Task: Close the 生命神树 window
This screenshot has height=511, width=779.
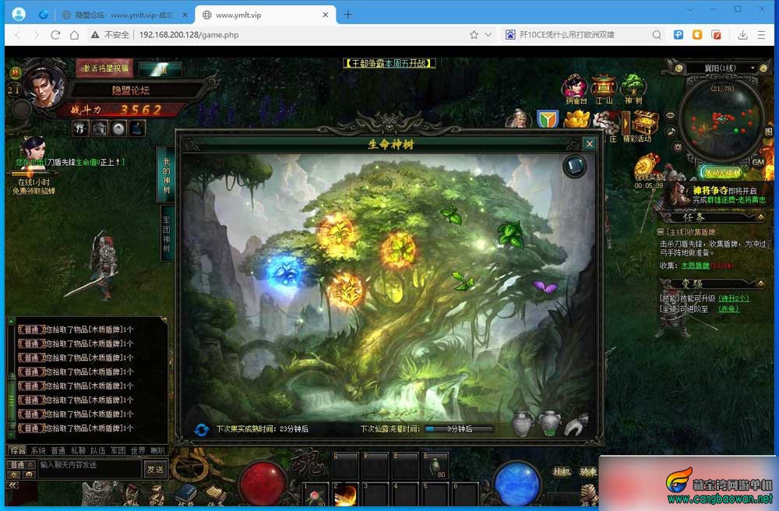Action: coord(590,144)
